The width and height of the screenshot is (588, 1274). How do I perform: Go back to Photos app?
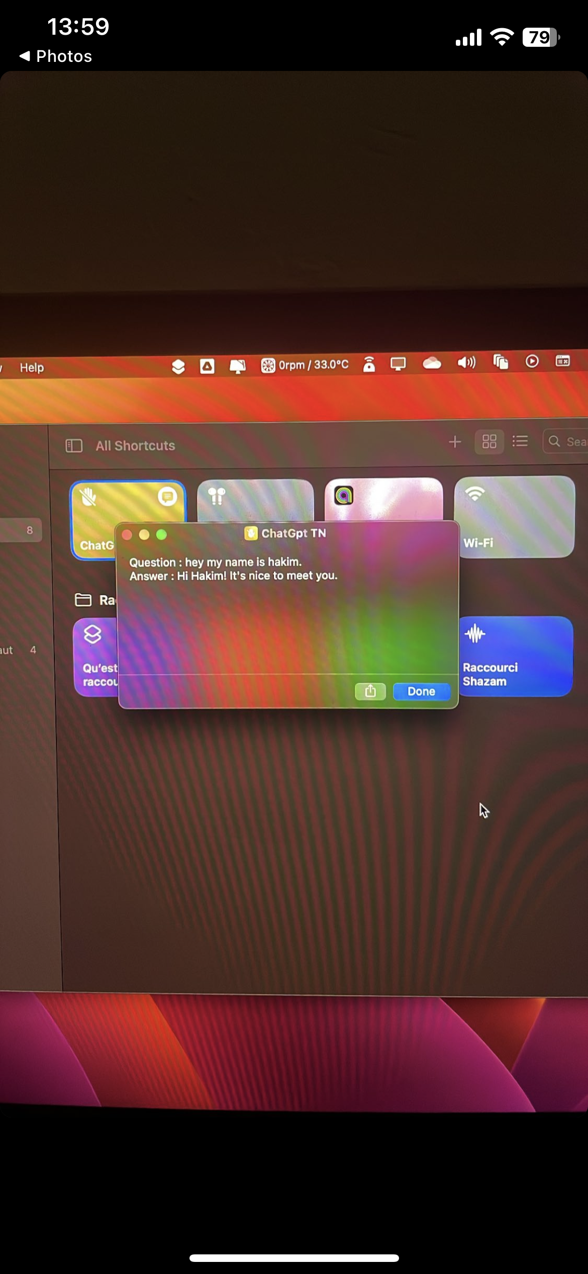tap(56, 56)
